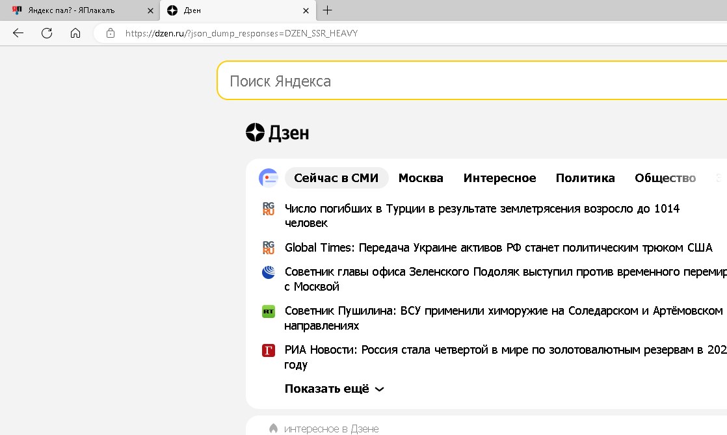
Task: Click the dzen.ru address bar URL
Action: [x=241, y=33]
